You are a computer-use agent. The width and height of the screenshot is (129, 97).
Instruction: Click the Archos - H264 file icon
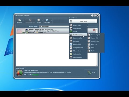point(89,41)
